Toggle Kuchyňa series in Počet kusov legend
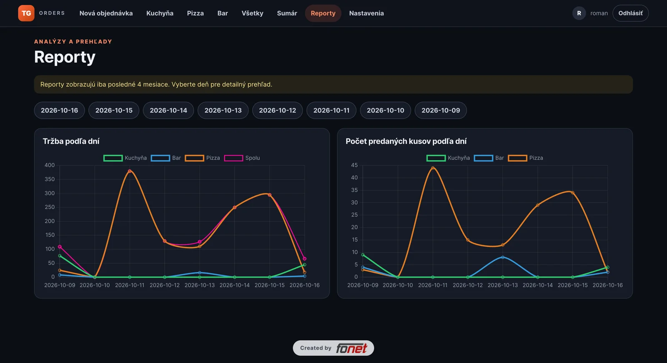 448,158
